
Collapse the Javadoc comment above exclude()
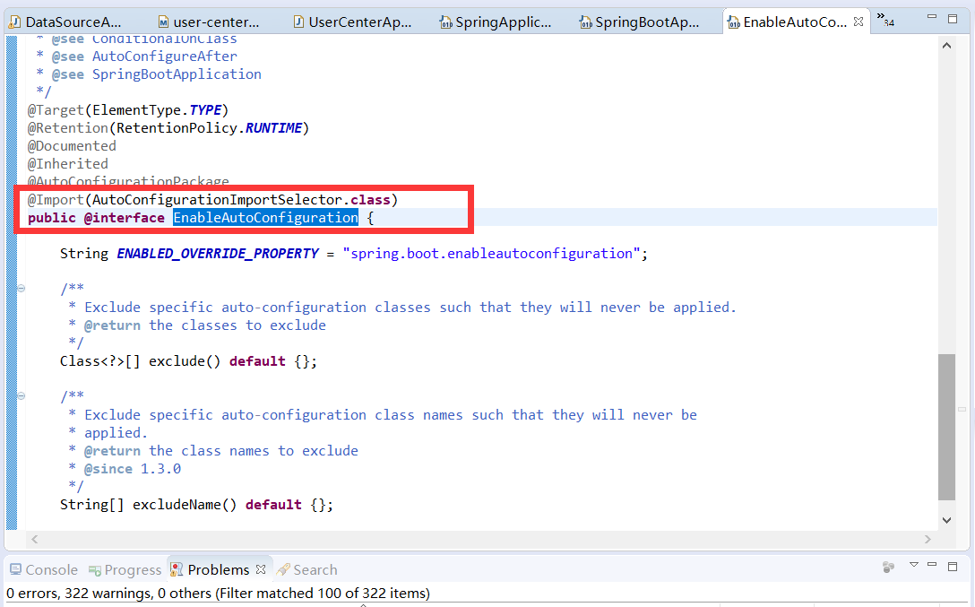22,288
